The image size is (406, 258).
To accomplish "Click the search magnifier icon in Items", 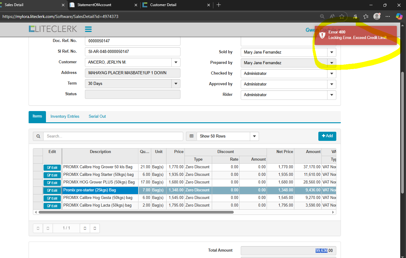I will pyautogui.click(x=38, y=136).
